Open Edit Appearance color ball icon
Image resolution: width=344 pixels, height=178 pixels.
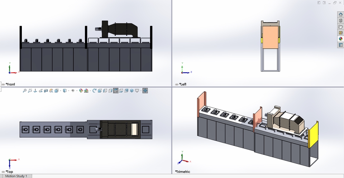[x=81, y=91]
